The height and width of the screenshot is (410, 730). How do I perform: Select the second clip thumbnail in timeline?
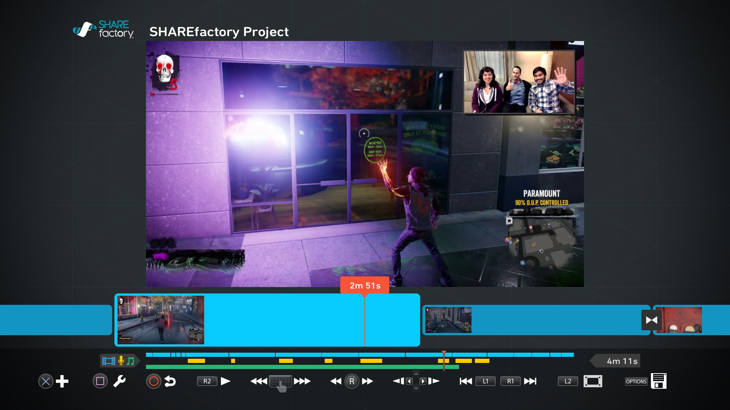[448, 320]
